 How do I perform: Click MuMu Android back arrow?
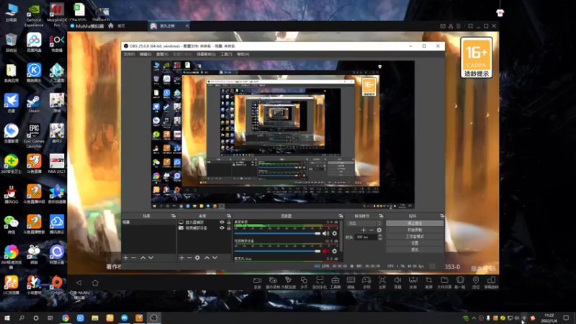click(79, 282)
